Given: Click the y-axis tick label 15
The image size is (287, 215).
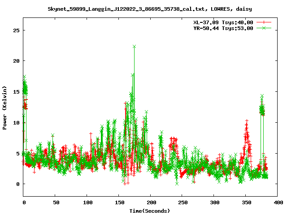Looking at the screenshot, I should point(16,92).
